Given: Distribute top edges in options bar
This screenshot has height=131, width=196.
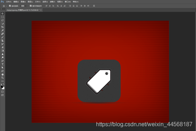Looking at the screenshot, I should coord(70,6).
